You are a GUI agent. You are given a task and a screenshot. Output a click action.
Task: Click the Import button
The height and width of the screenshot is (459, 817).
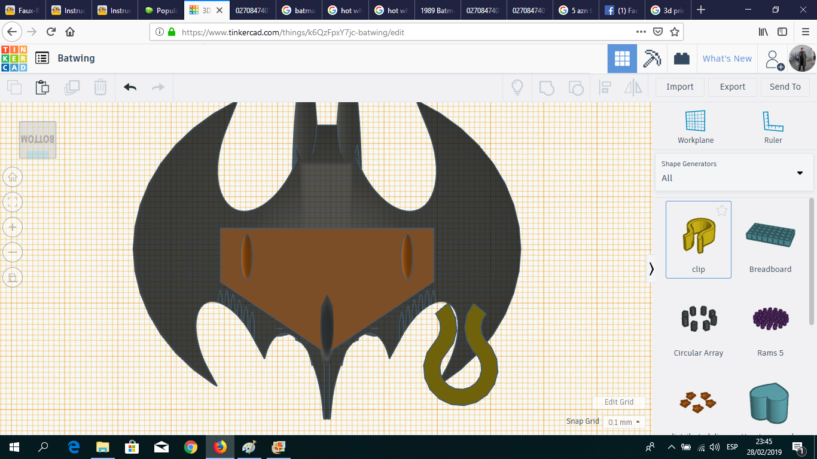pyautogui.click(x=680, y=87)
